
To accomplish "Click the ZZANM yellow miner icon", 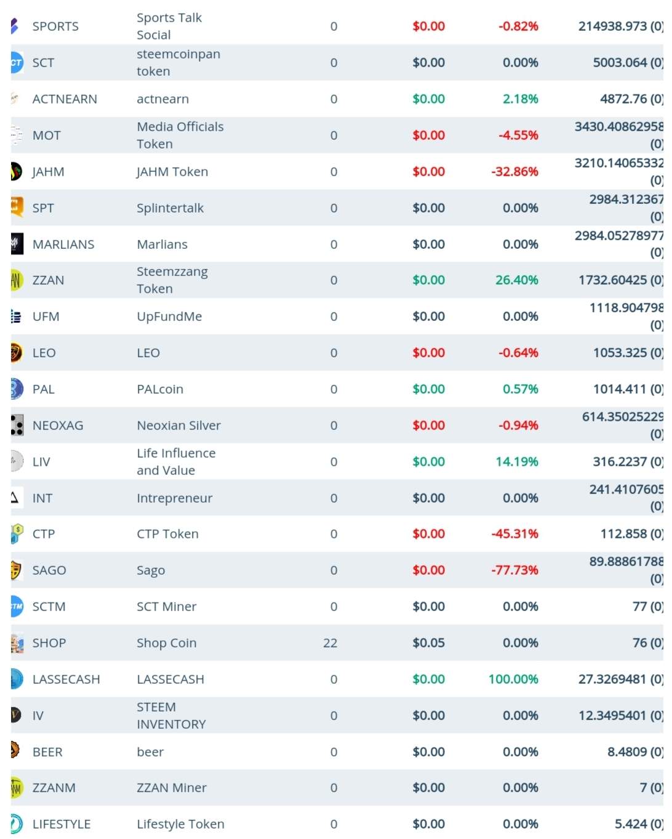I will (x=16, y=787).
